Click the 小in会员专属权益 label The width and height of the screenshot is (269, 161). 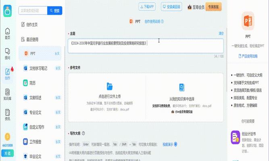tap(182, 111)
